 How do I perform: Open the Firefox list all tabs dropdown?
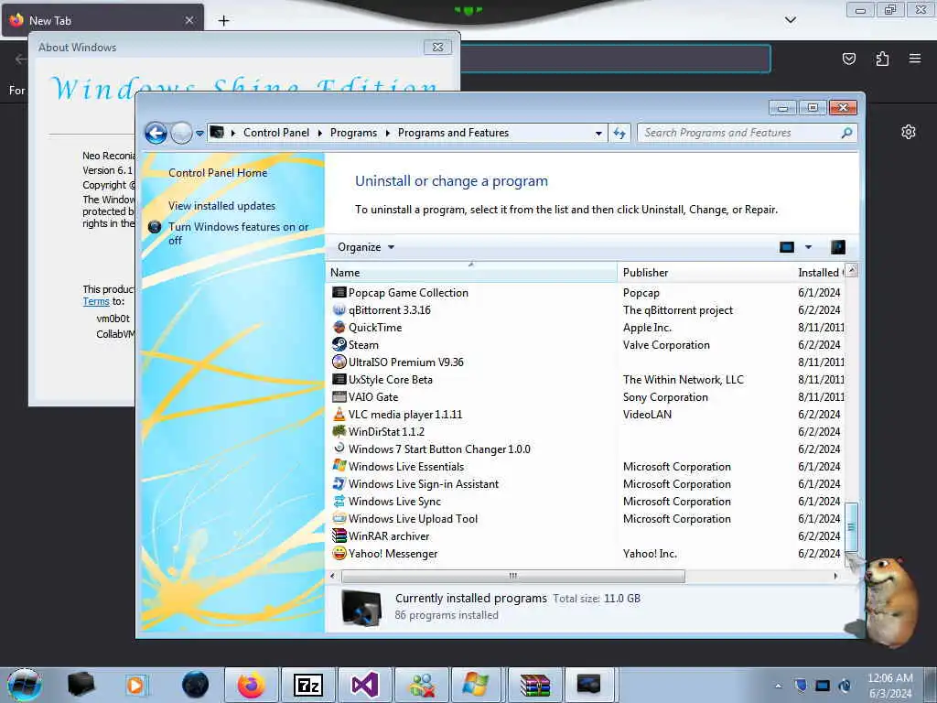point(790,20)
